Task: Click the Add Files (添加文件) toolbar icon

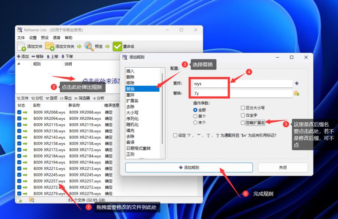Action: tap(21, 46)
